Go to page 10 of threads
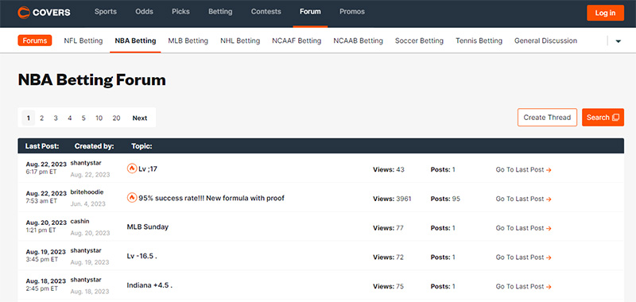This screenshot has width=636, height=302. 99,118
